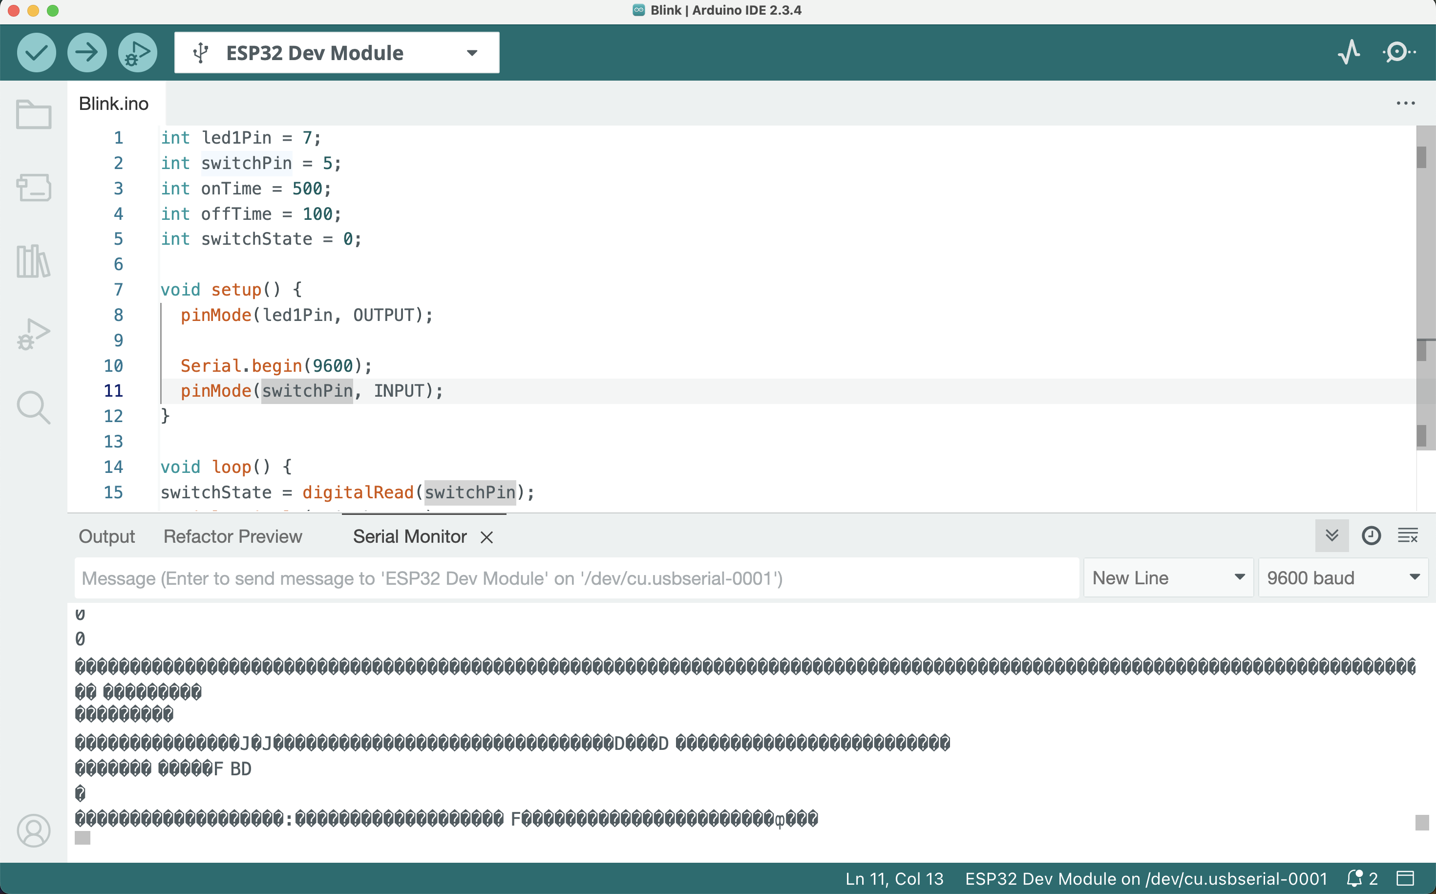The width and height of the screenshot is (1436, 894).
Task: Open the Sketchbook folder panel
Action: (x=34, y=114)
